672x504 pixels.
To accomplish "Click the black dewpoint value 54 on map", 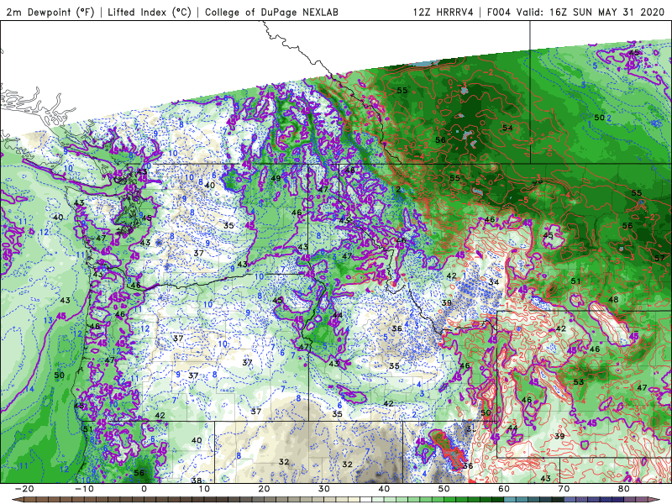I will (507, 128).
